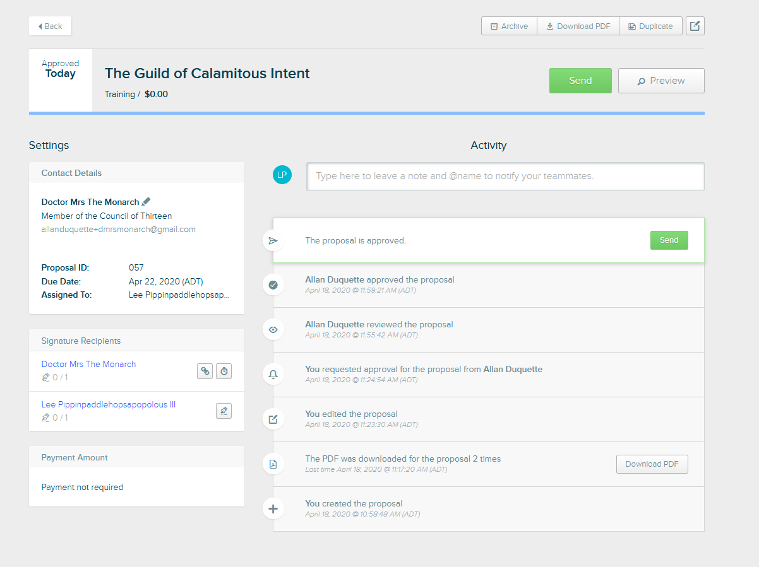Click the Payment Amount panel header

(136, 457)
